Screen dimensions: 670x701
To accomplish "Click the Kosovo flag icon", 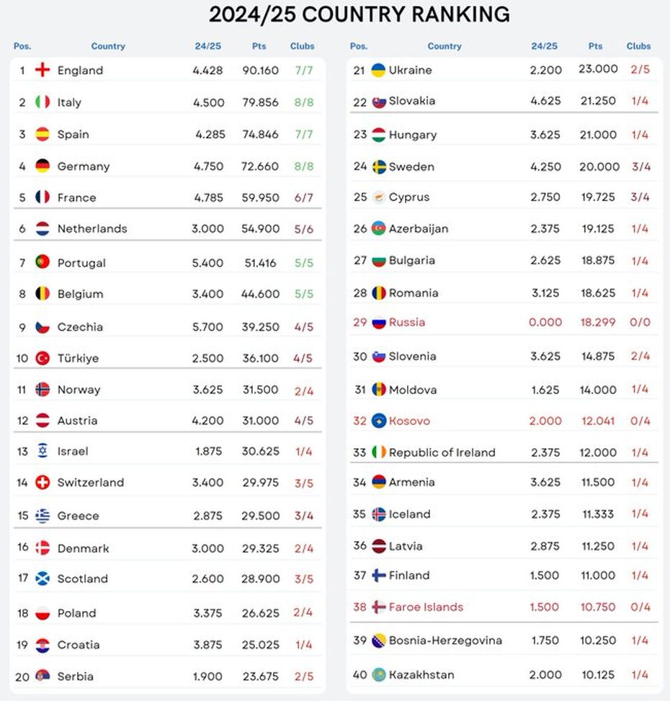I will tap(379, 421).
